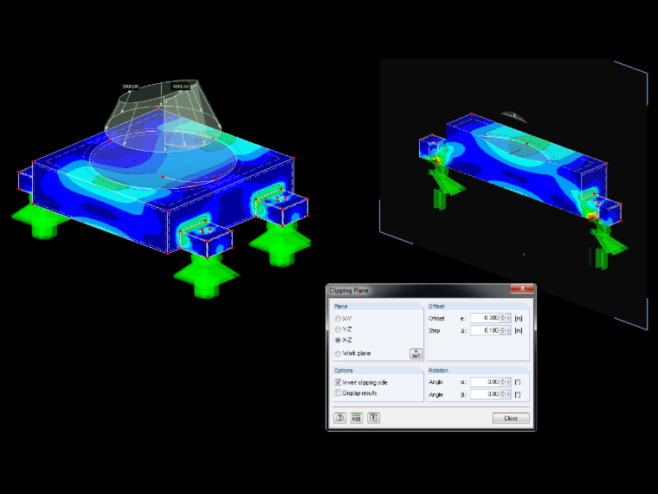Click the 3000.00 load label on model

131,87
